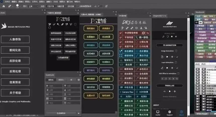Click the Photoshop home icon
The image size is (216, 117).
pyautogui.click(x=4, y=6)
